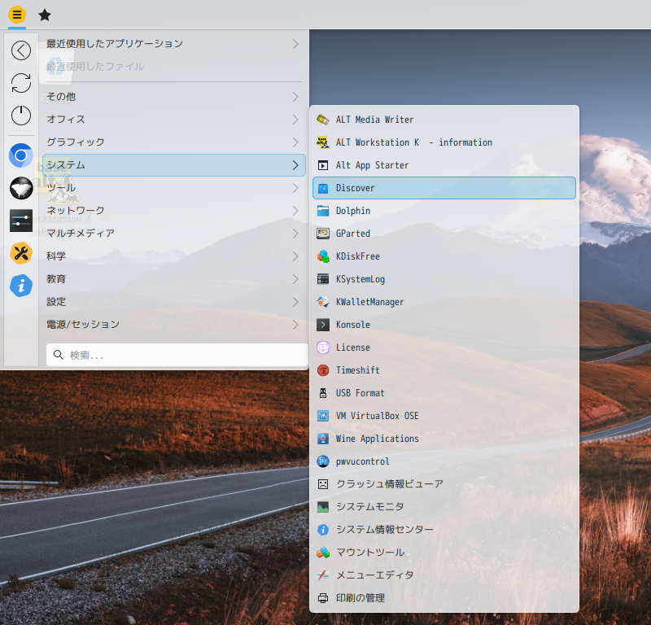651x625 pixels.
Task: Launch マウントツール
Action: tap(444, 553)
